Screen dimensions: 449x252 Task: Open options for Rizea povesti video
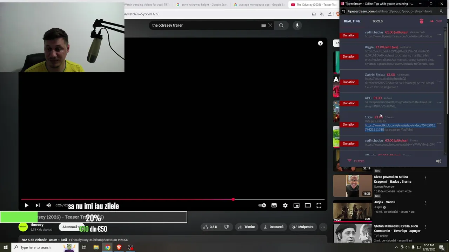tap(425, 177)
